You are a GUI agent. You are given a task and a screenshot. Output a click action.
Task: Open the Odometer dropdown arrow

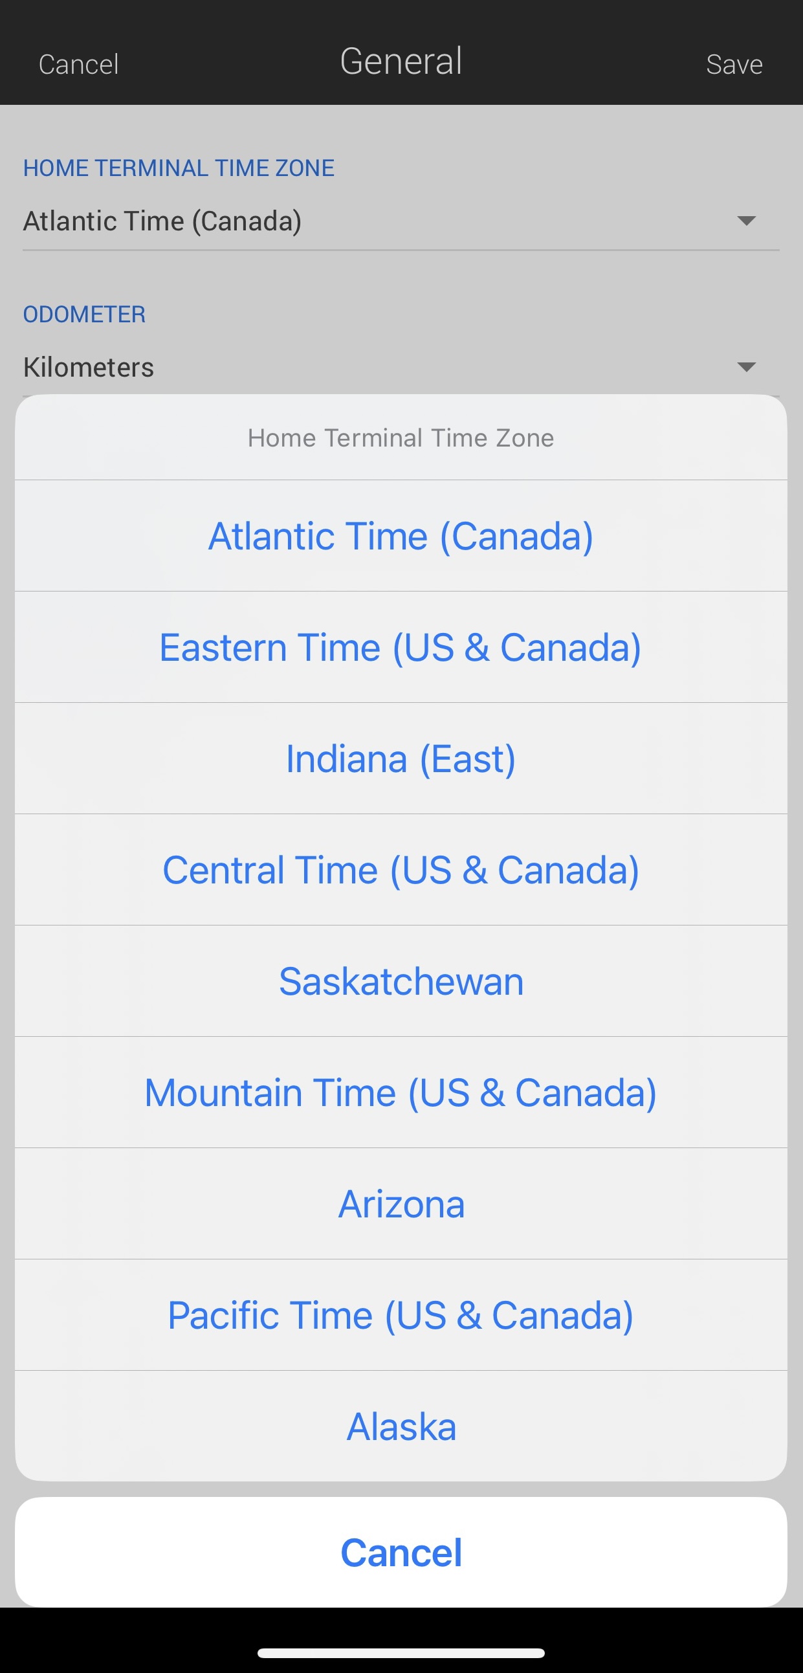(747, 367)
